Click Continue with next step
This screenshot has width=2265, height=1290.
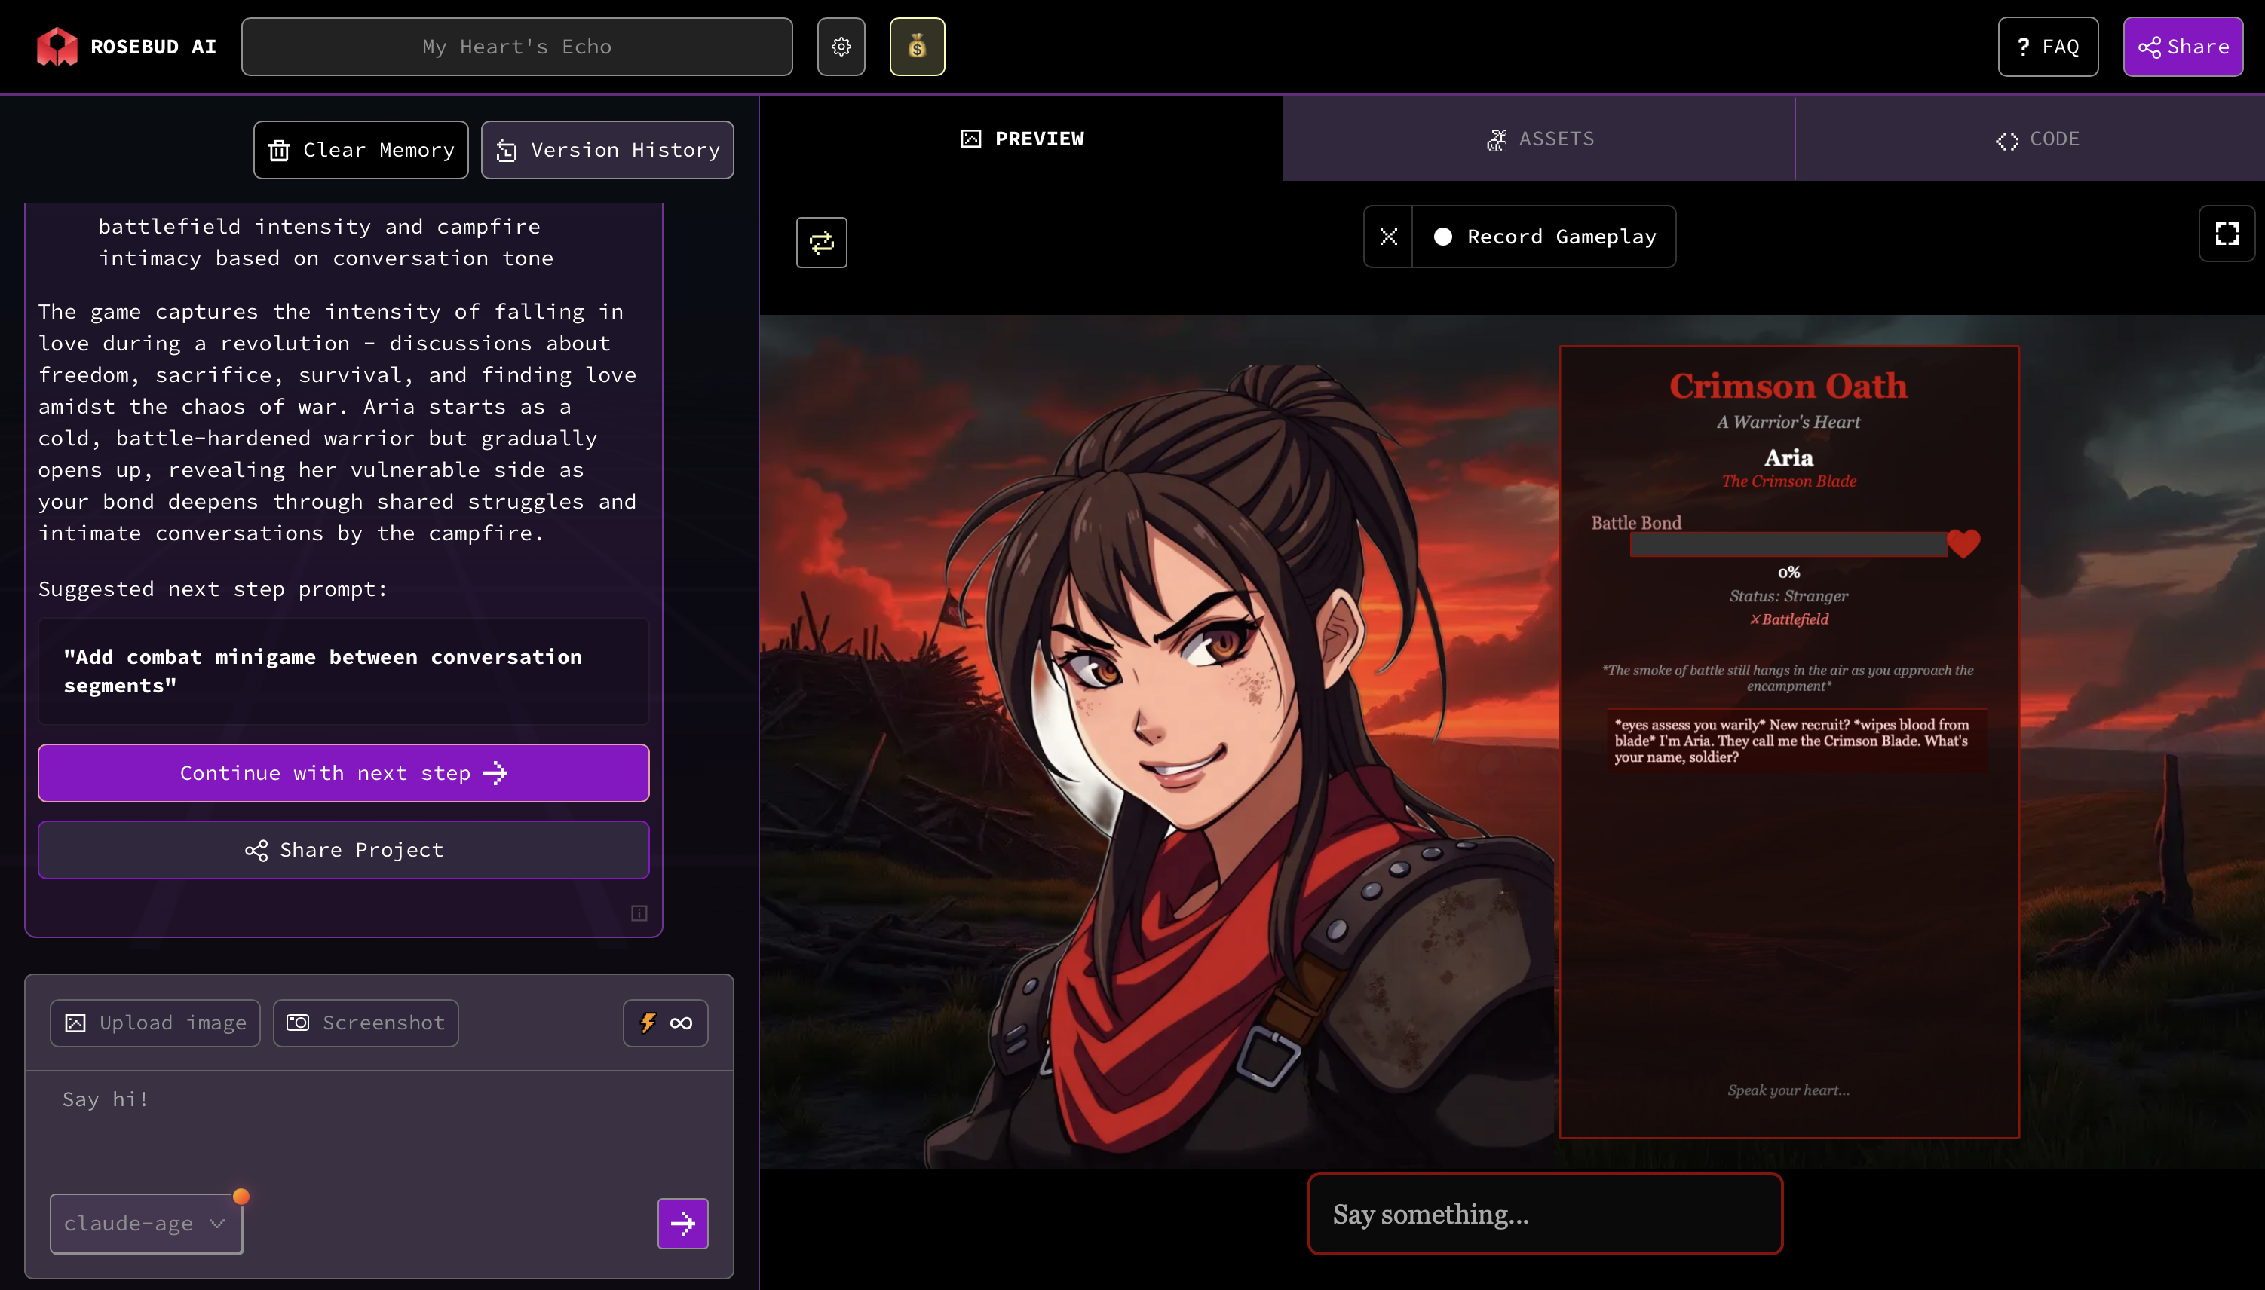[343, 773]
